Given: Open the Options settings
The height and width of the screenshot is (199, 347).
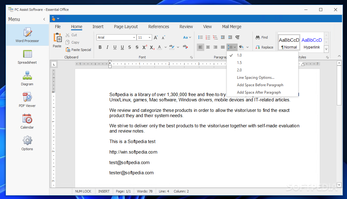Looking at the screenshot, I should (27, 143).
